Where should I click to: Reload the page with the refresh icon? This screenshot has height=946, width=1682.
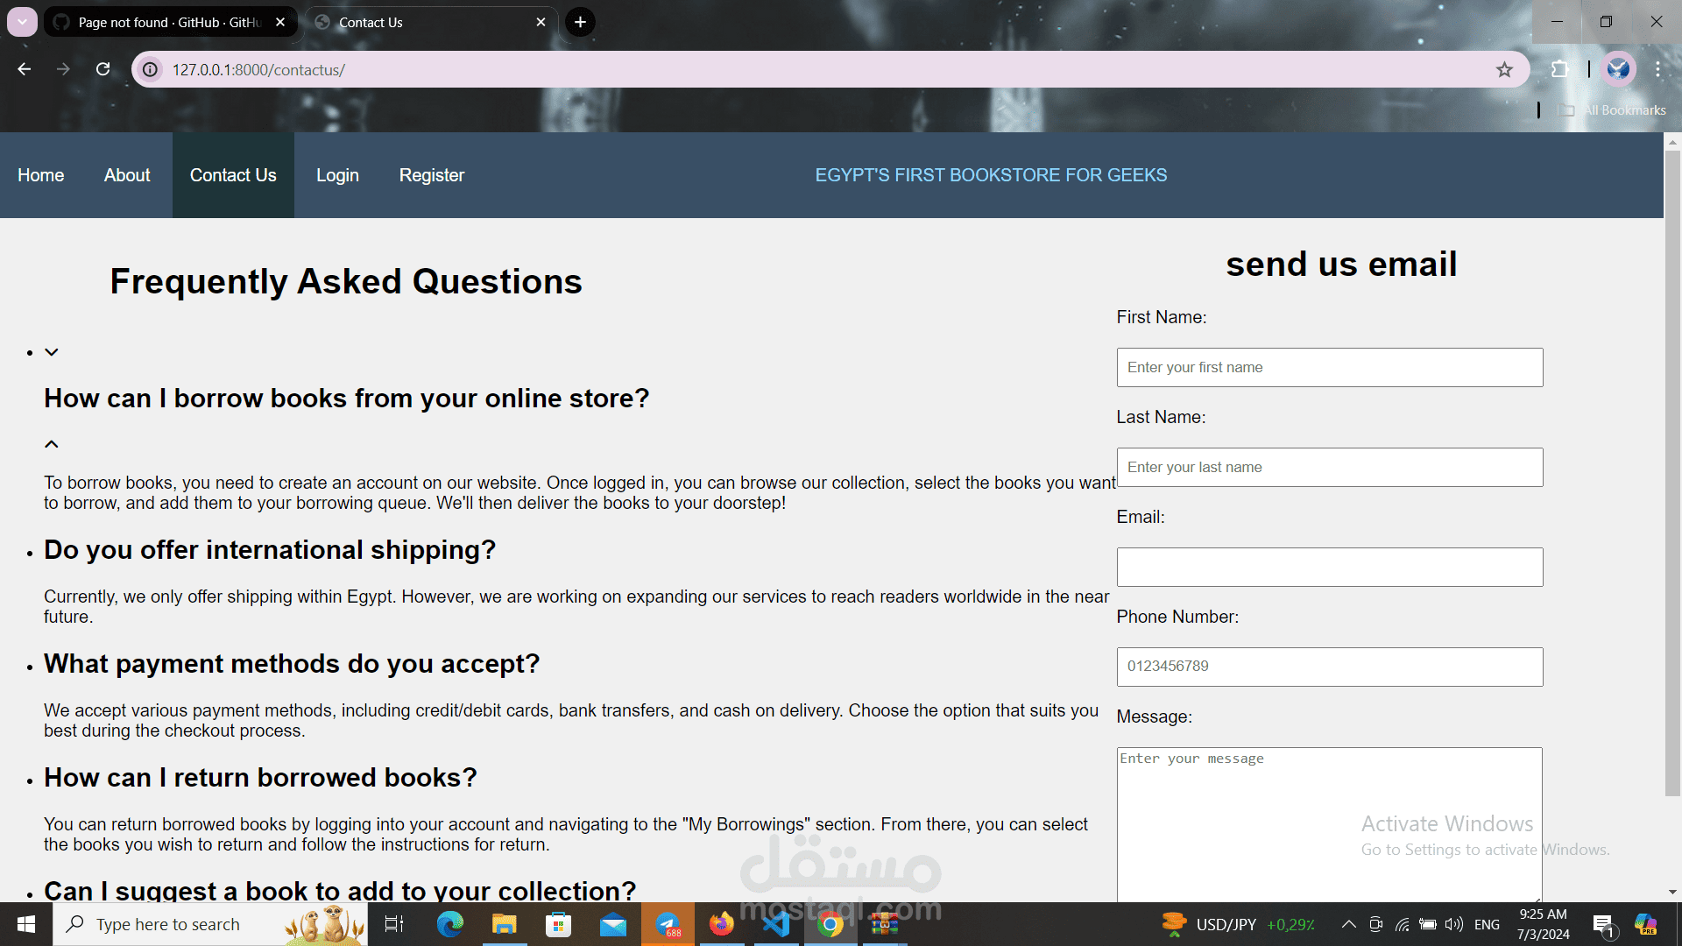pyautogui.click(x=103, y=69)
